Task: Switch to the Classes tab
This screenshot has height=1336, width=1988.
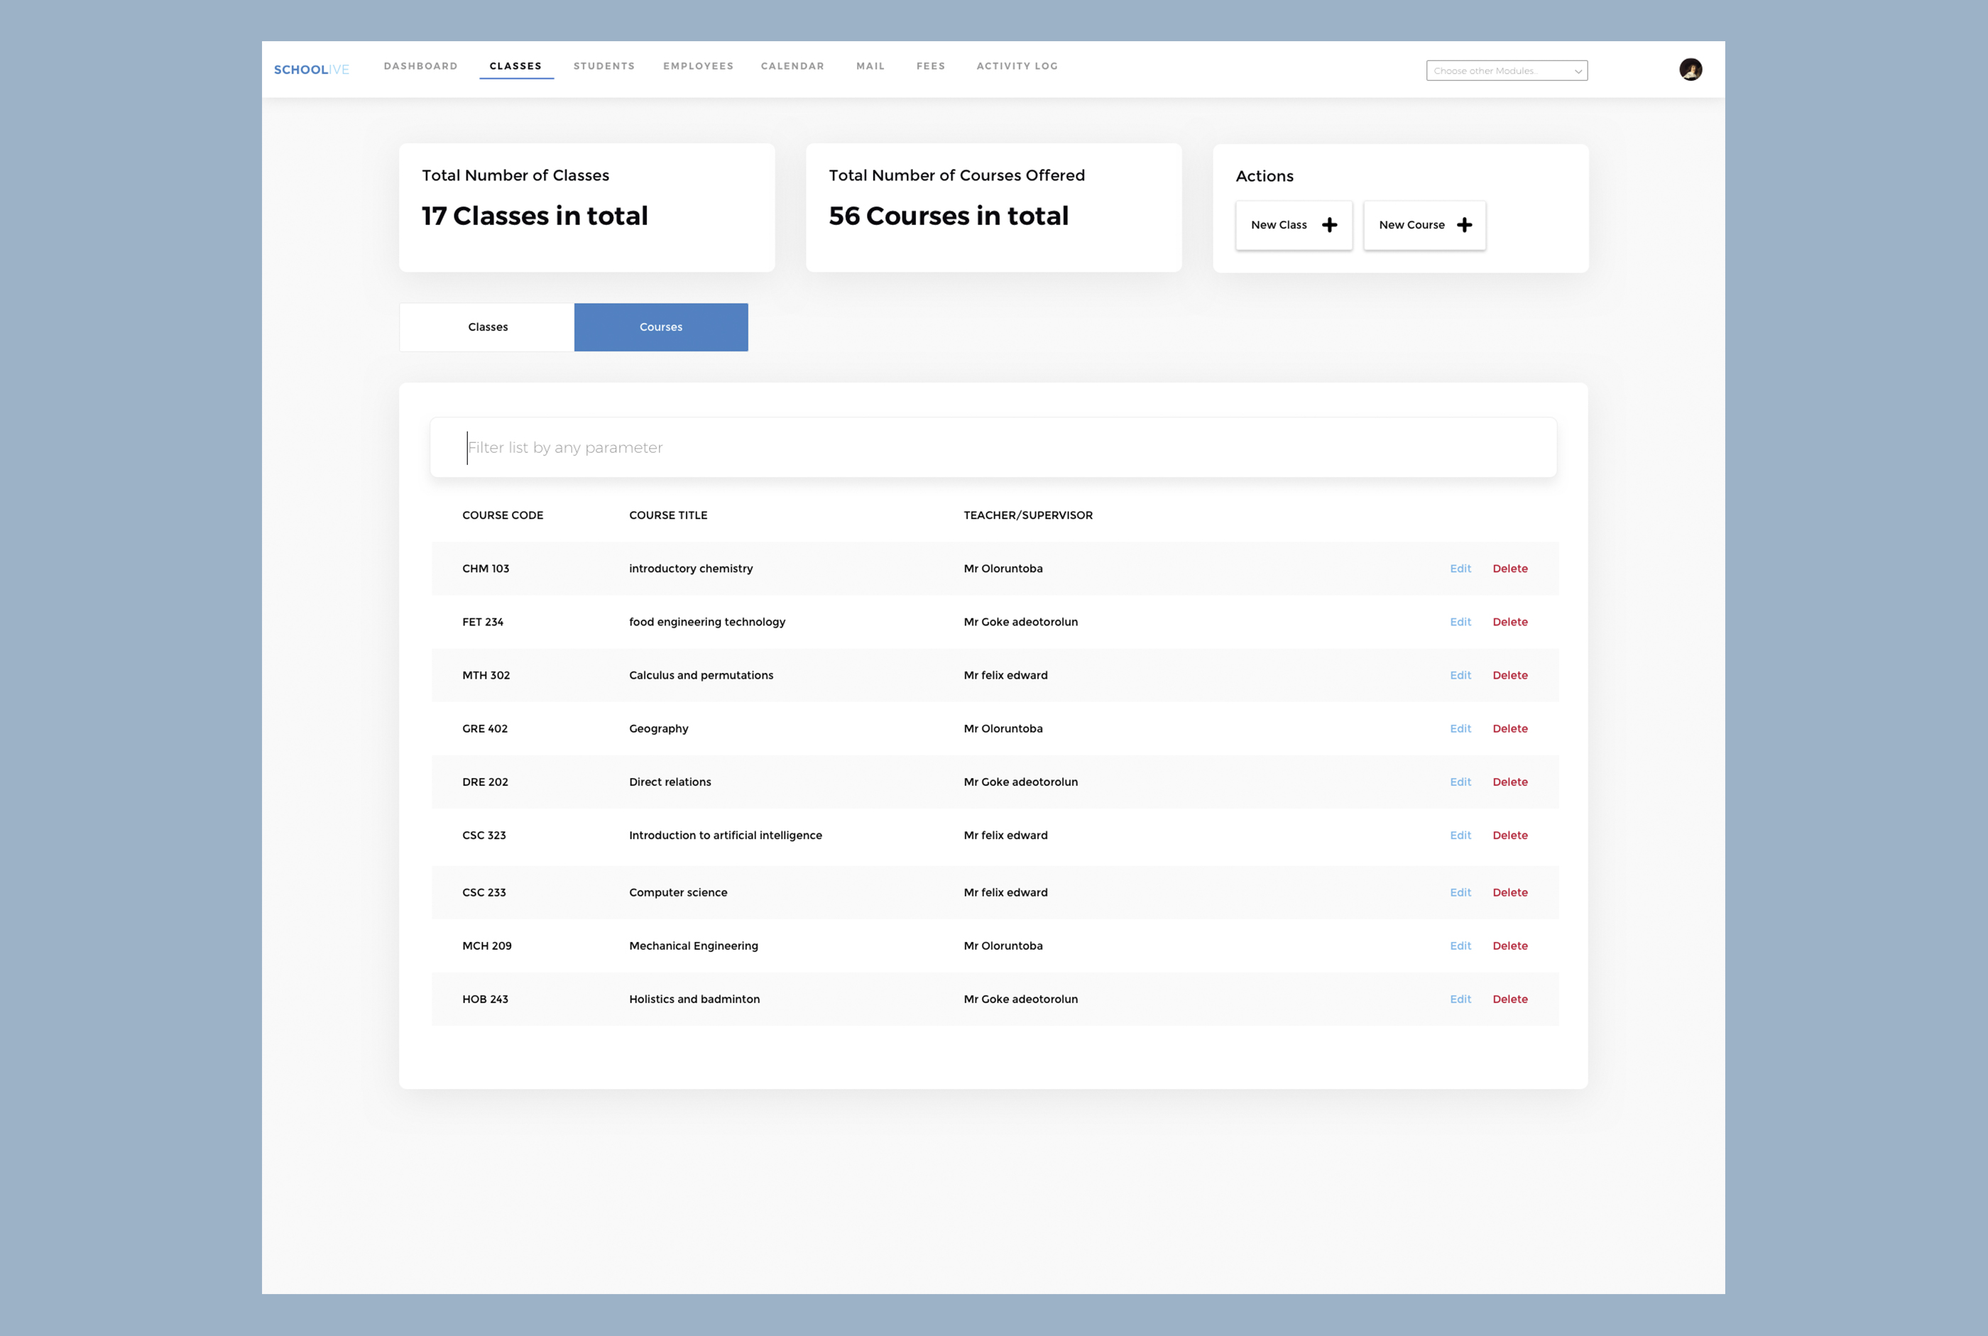Action: pos(487,327)
